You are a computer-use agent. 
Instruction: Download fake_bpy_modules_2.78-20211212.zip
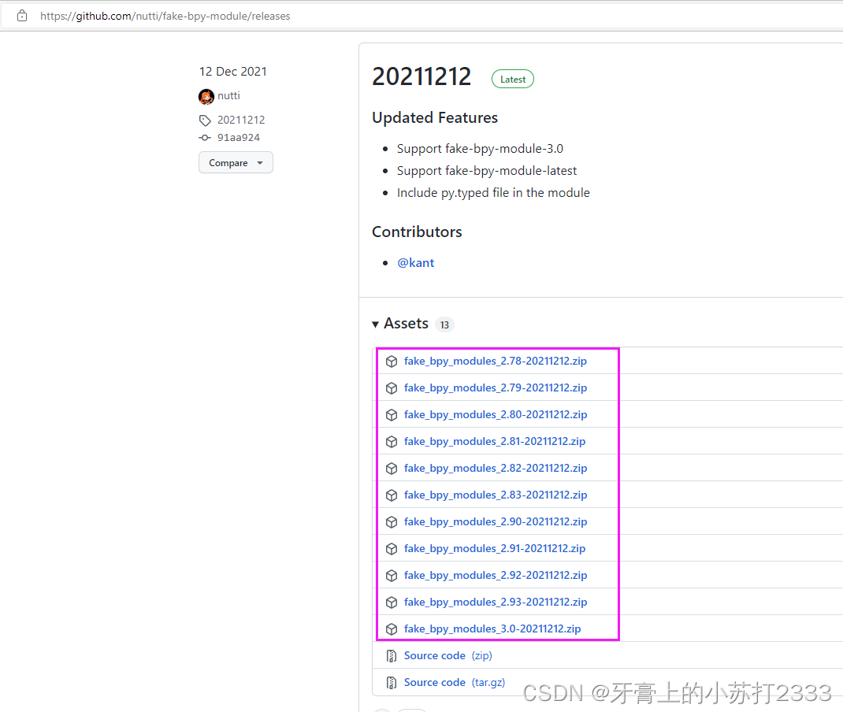pyautogui.click(x=495, y=361)
